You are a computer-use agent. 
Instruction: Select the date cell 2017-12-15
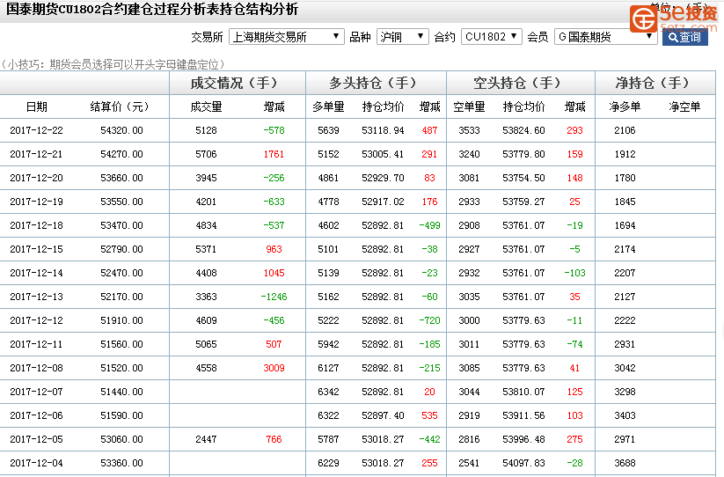pyautogui.click(x=36, y=249)
